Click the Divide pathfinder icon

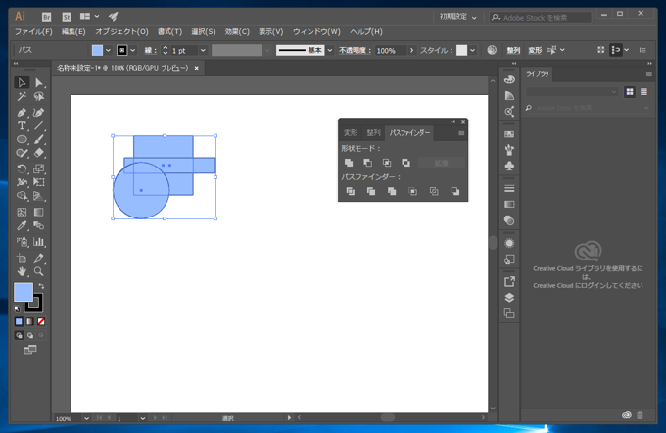coord(350,191)
